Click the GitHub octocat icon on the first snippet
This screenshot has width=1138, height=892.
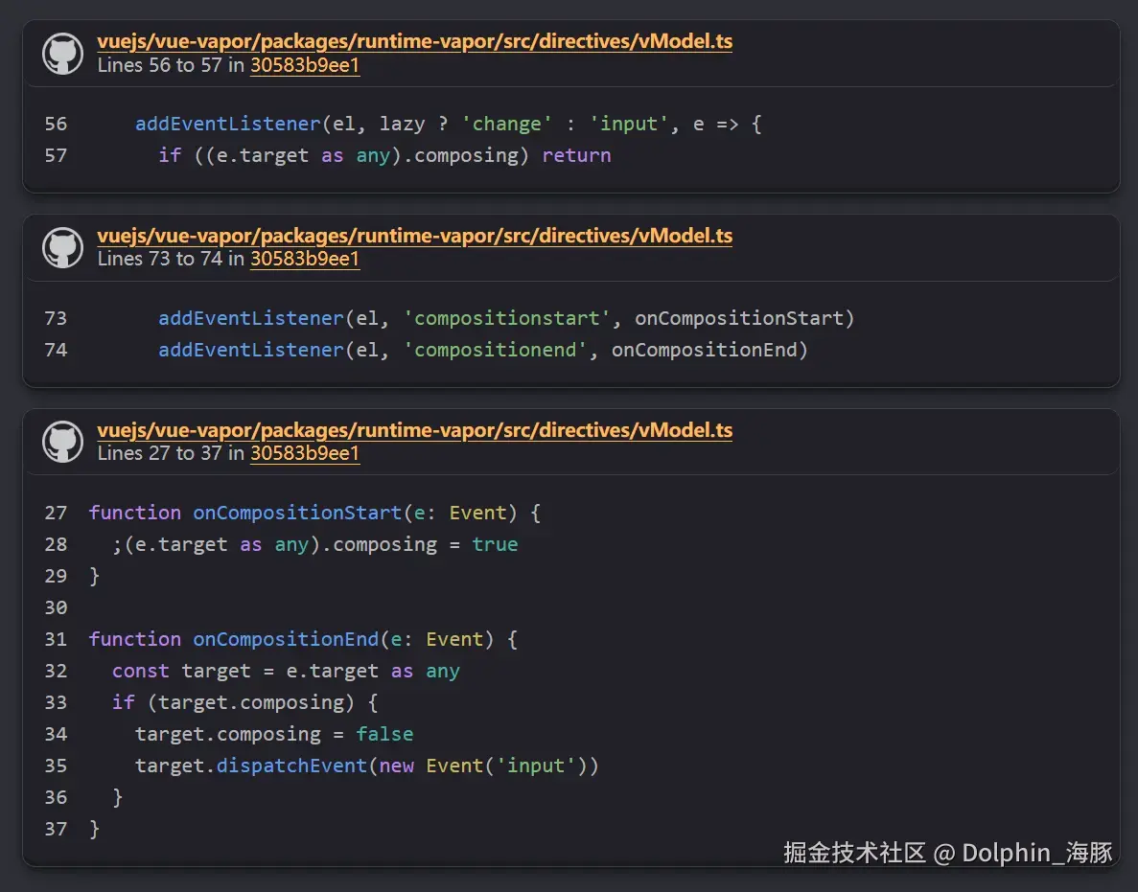pos(62,54)
